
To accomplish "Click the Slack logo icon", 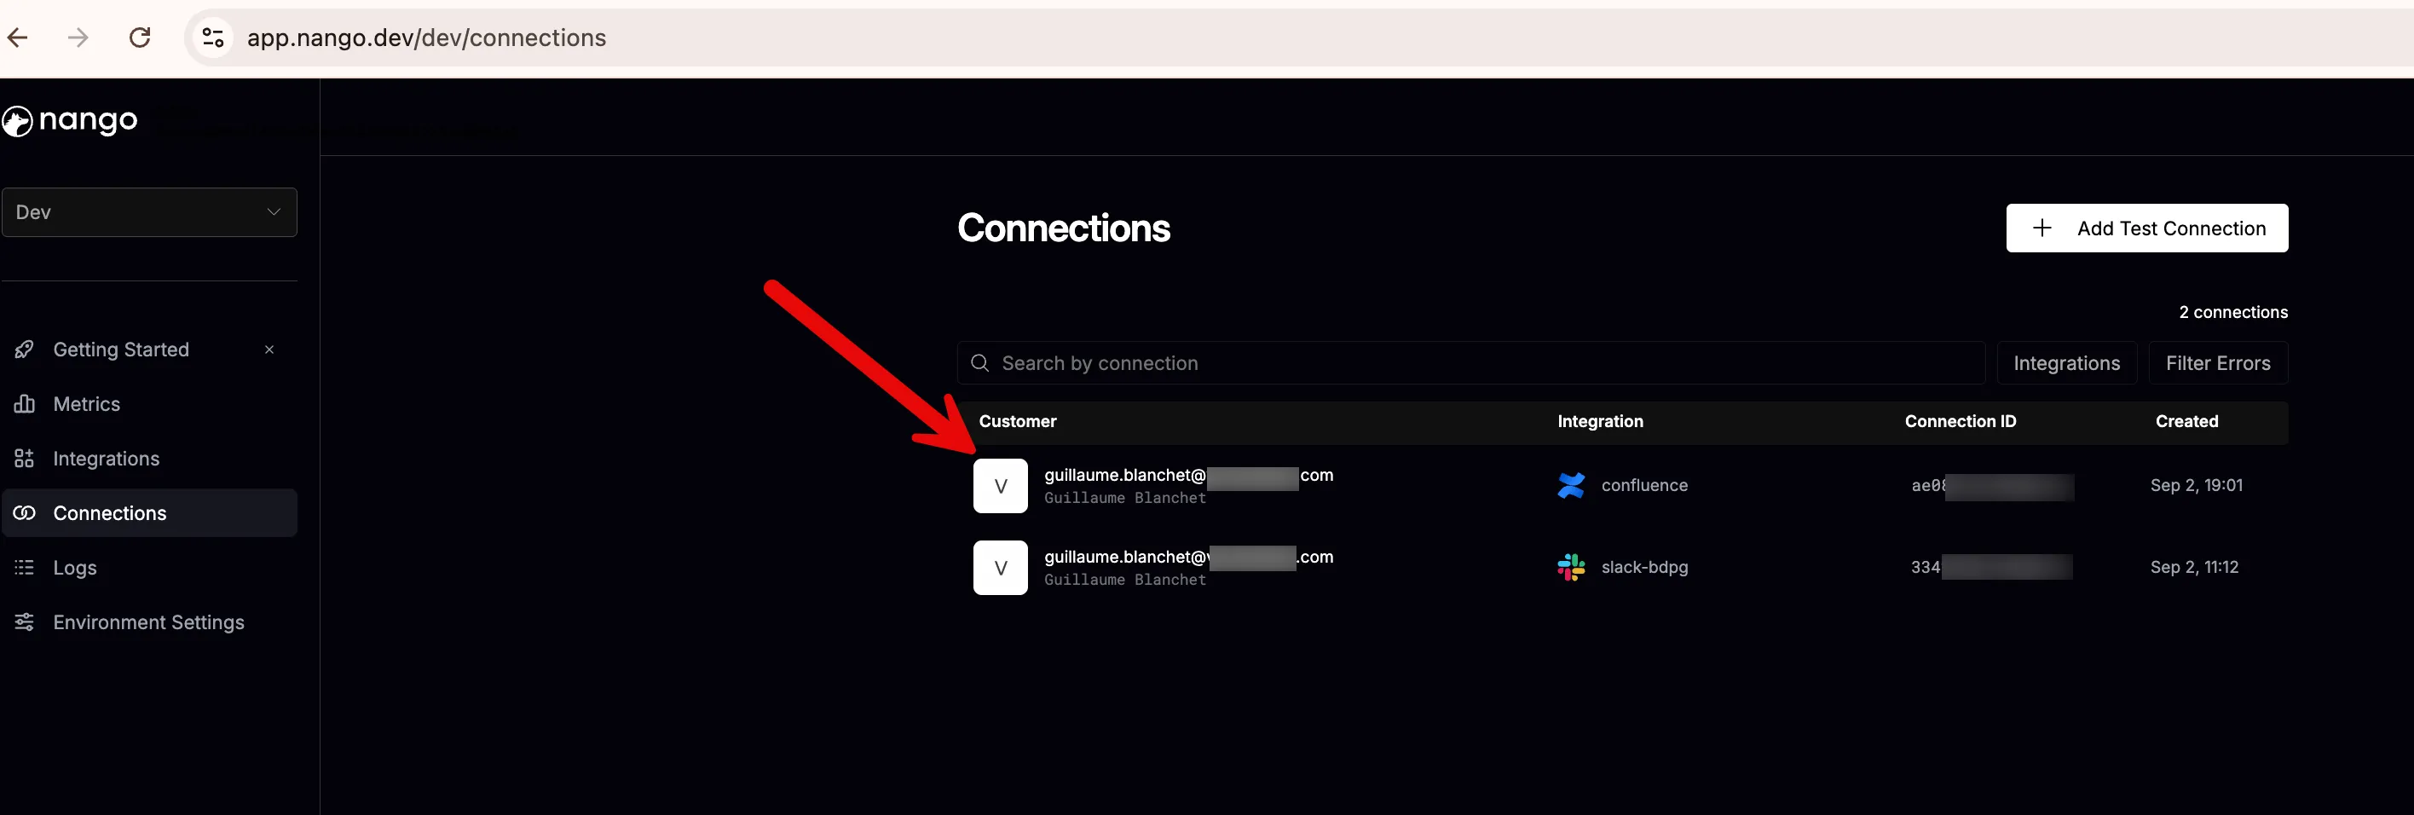I will coord(1571,567).
